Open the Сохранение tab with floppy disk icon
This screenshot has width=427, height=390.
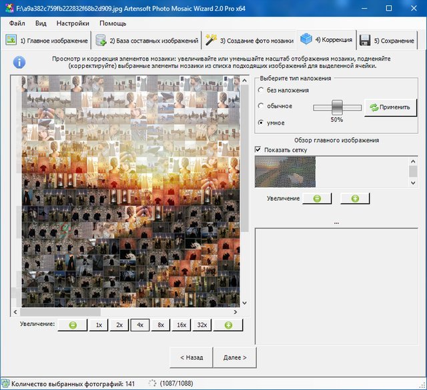387,41
